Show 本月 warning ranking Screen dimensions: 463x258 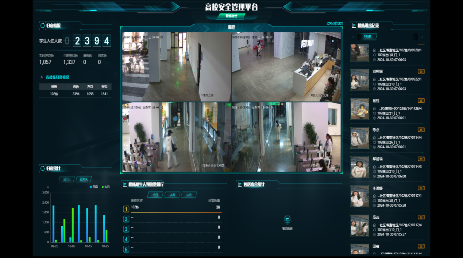point(189,195)
